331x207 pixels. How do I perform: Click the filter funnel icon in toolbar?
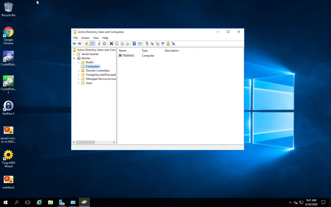162,44
